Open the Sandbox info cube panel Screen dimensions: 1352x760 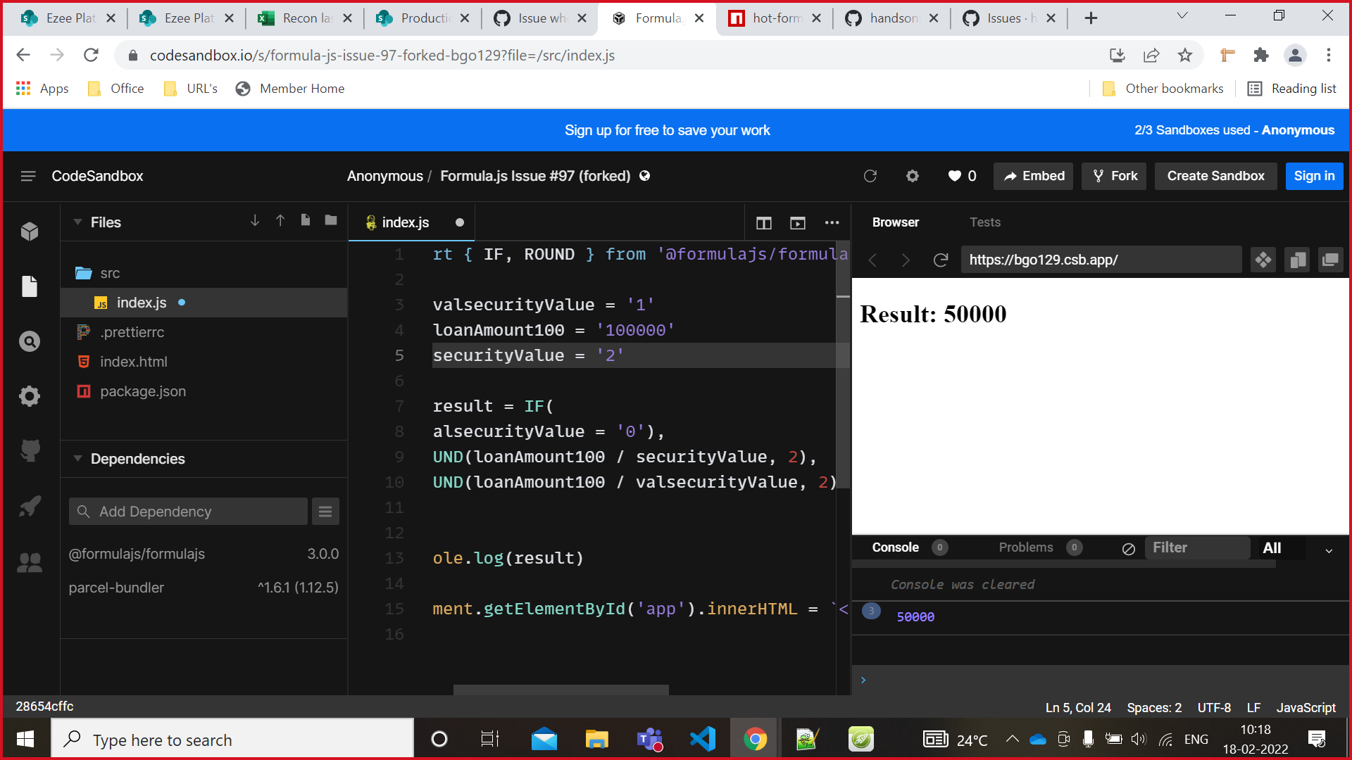[x=30, y=231]
